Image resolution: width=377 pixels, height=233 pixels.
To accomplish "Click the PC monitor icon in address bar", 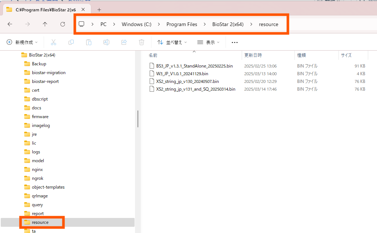I will click(x=81, y=24).
